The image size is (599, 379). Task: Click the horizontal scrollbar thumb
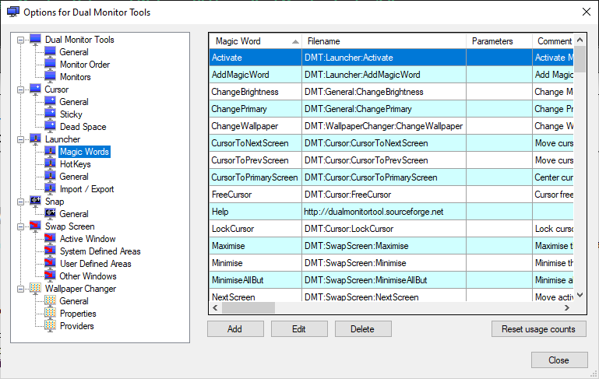(248, 307)
